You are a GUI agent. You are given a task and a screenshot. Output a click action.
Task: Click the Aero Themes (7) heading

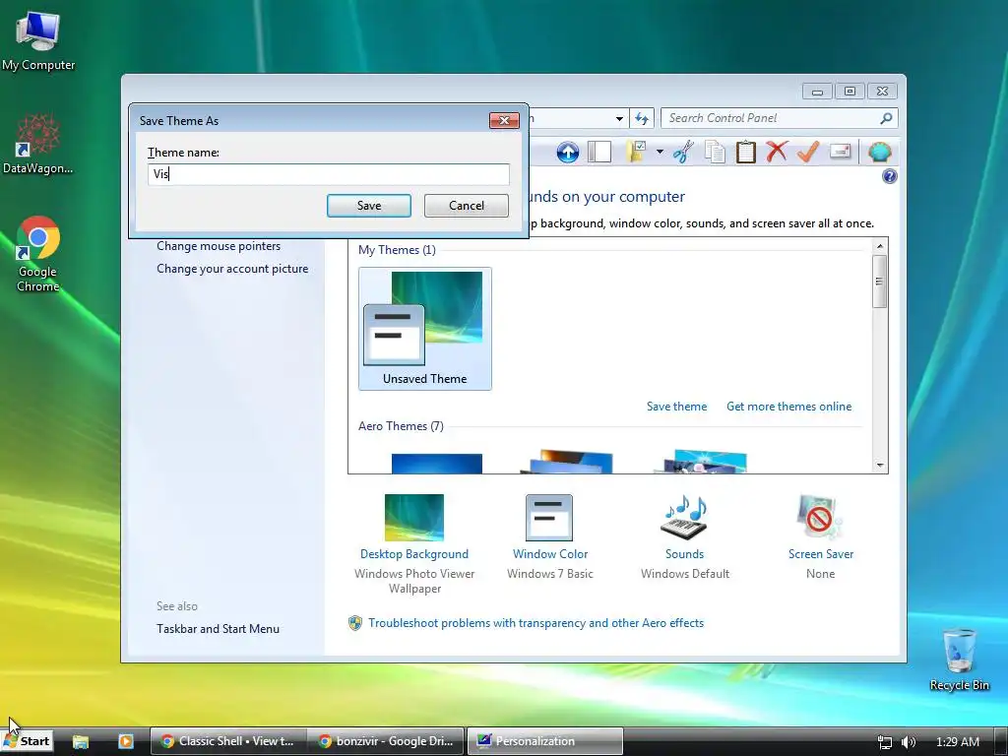(x=401, y=426)
